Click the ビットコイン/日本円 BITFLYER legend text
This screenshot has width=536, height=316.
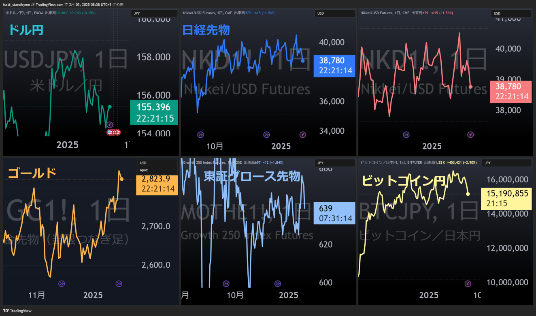[x=391, y=162]
